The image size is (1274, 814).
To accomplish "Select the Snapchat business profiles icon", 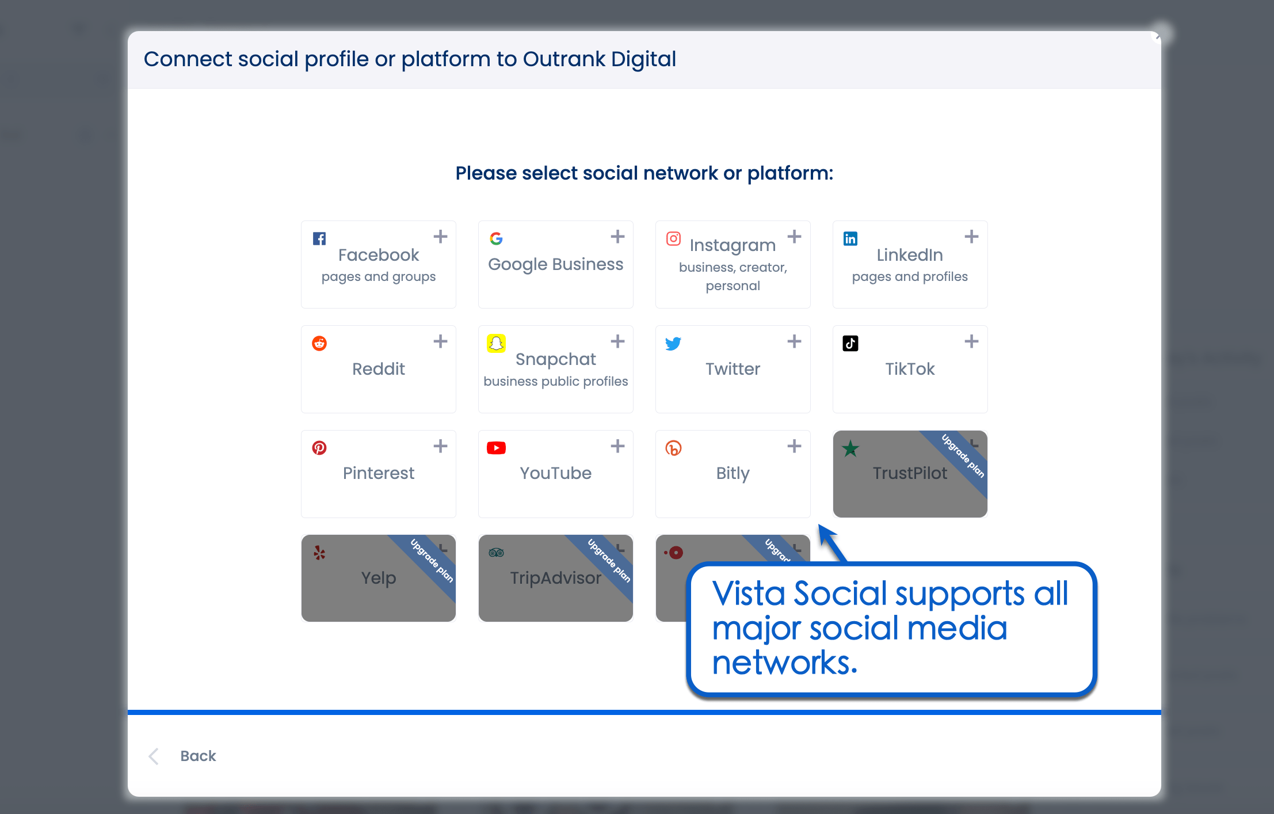I will [496, 344].
